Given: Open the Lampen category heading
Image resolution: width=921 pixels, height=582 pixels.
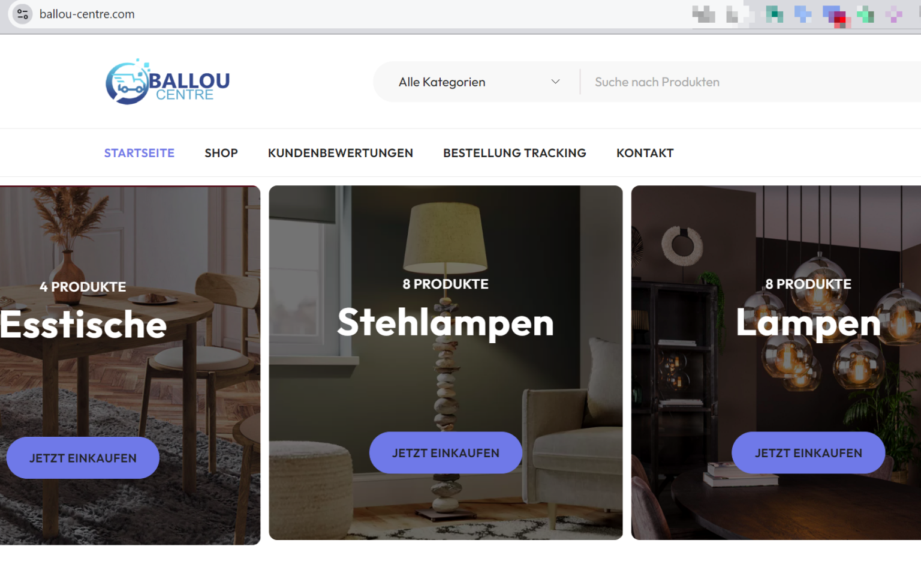Looking at the screenshot, I should point(808,323).
